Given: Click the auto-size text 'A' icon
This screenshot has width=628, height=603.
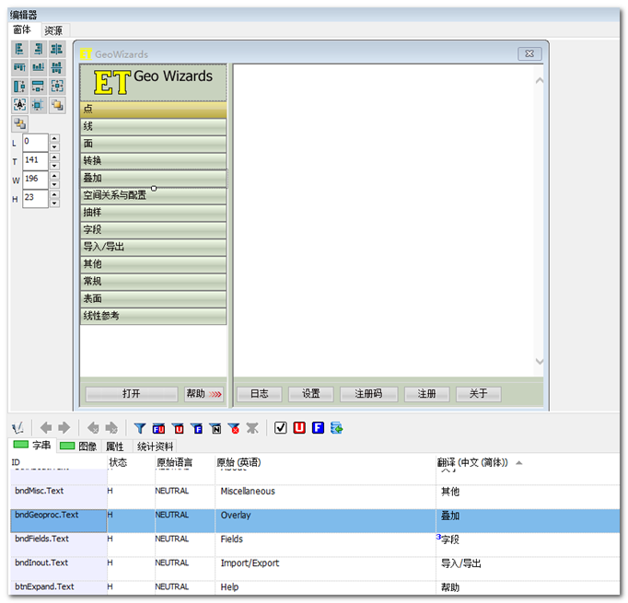Looking at the screenshot, I should pos(19,105).
